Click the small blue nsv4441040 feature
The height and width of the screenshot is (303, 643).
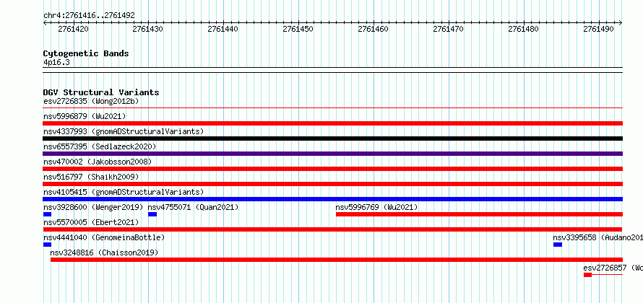(x=47, y=245)
